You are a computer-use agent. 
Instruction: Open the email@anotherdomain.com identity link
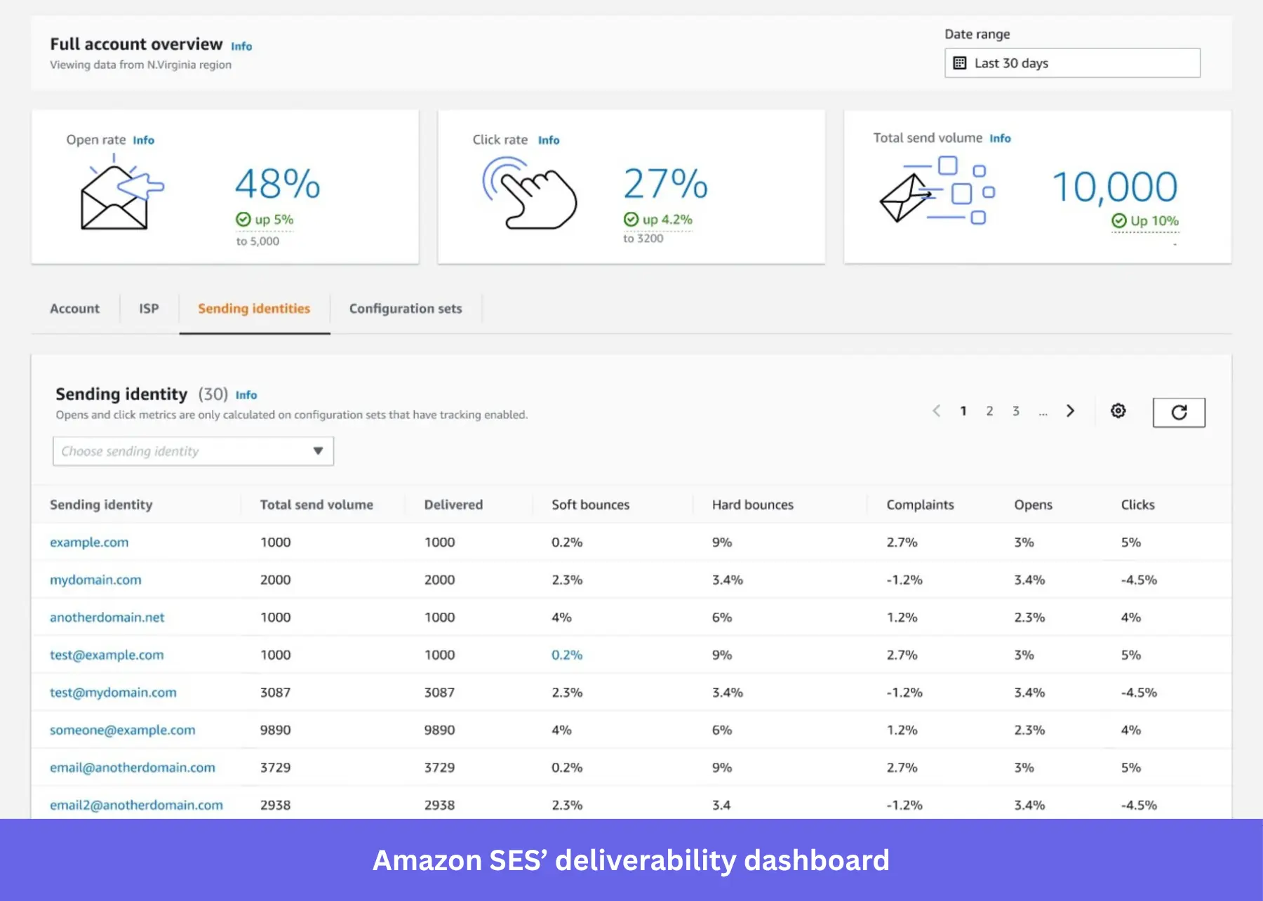tap(132, 768)
